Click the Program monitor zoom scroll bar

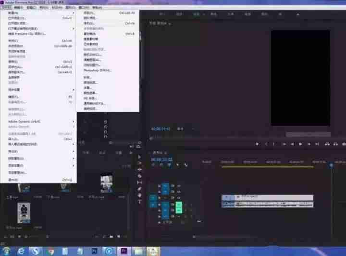[x=308, y=134]
